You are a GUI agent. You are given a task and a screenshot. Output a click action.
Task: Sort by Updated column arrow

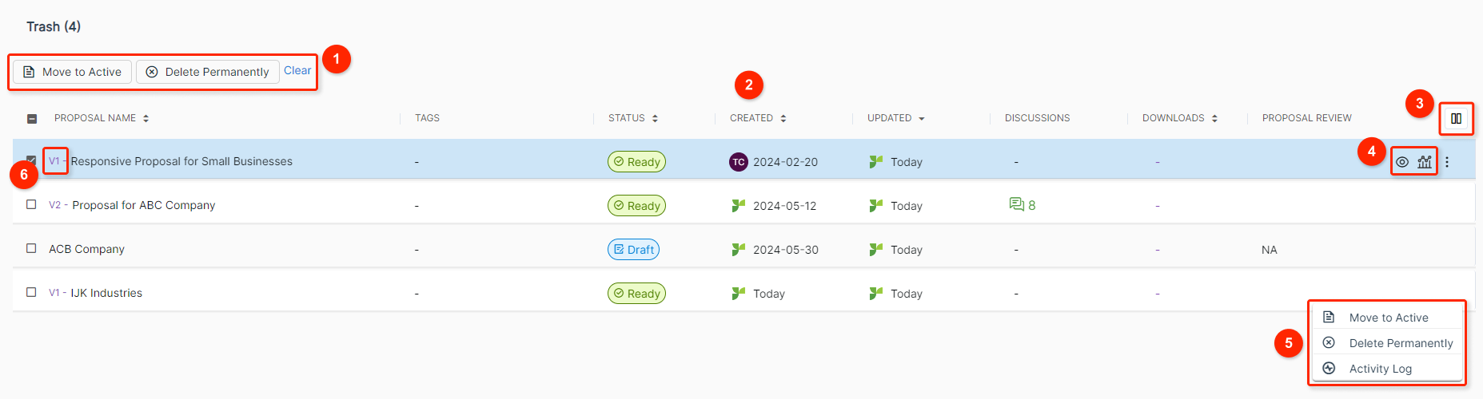coord(921,118)
